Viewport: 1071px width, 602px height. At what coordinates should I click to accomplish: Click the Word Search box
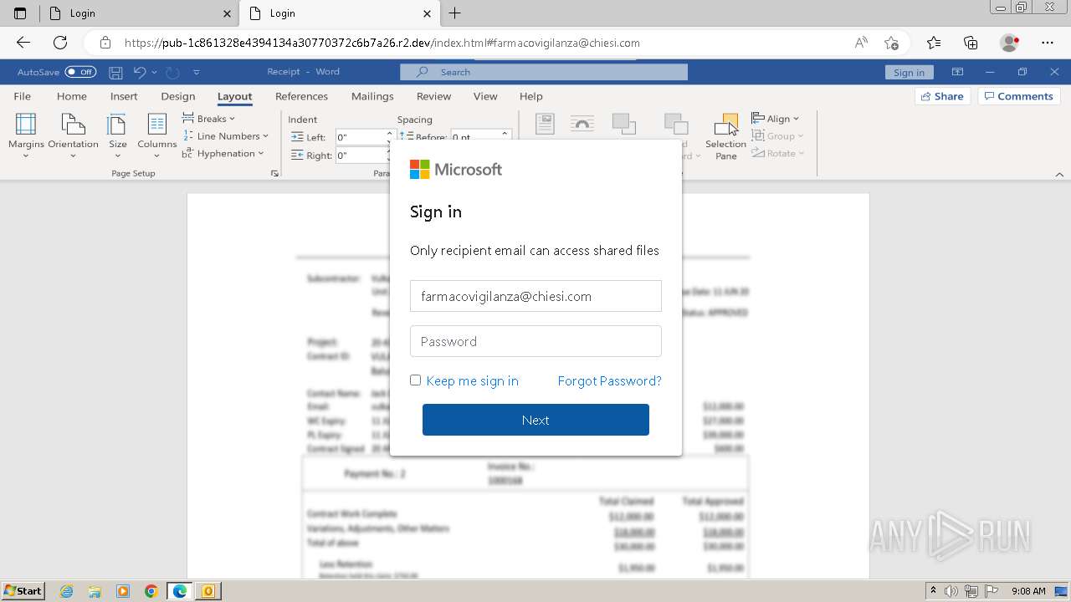[544, 72]
